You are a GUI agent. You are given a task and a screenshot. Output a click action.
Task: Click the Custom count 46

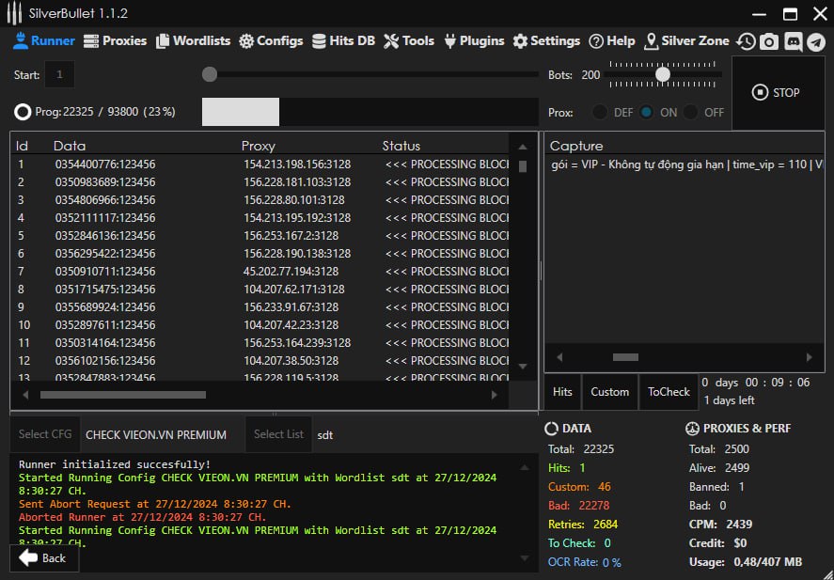click(605, 487)
